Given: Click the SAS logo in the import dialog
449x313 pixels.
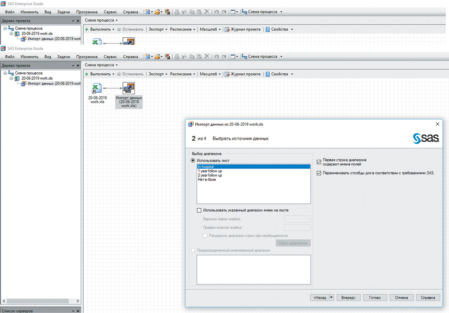Looking at the screenshot, I should 426,138.
